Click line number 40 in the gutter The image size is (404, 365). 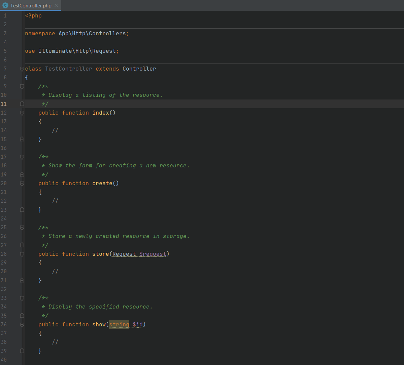pyautogui.click(x=4, y=360)
